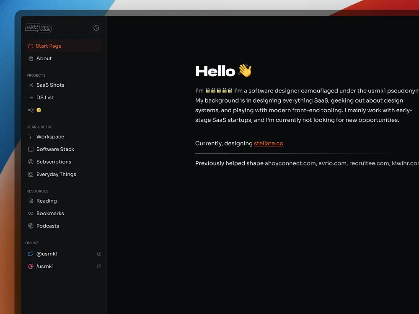419x314 pixels.
Task: Click the USRNK1 logo
Action: pyautogui.click(x=38, y=28)
